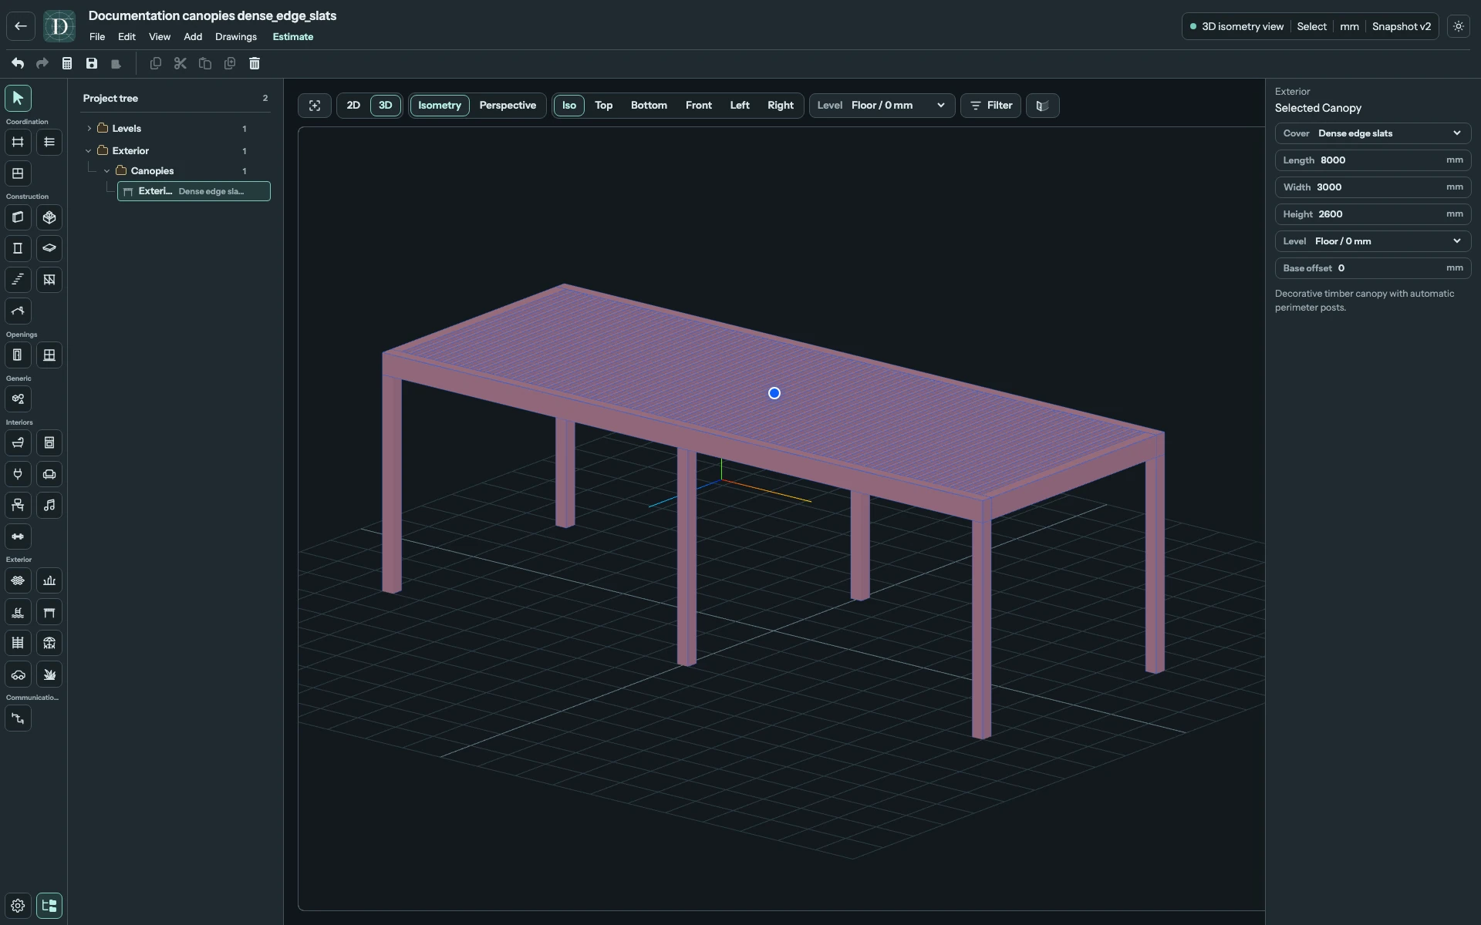This screenshot has width=1481, height=925.
Task: Pick the canopy tool in Exterior
Action: (49, 612)
